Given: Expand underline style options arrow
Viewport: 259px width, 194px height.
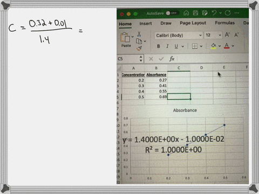Looking at the screenshot, I should [x=182, y=46].
